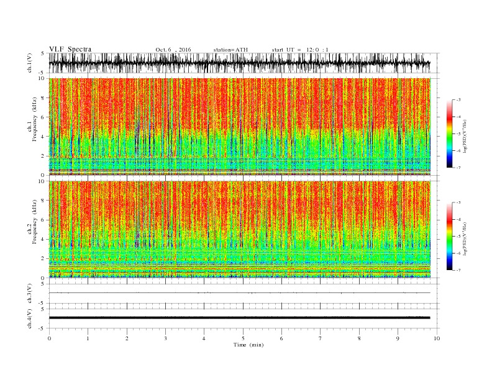Select the "start UT = 12: 0 : 1" text
The width and height of the screenshot is (492, 380).
pos(300,50)
